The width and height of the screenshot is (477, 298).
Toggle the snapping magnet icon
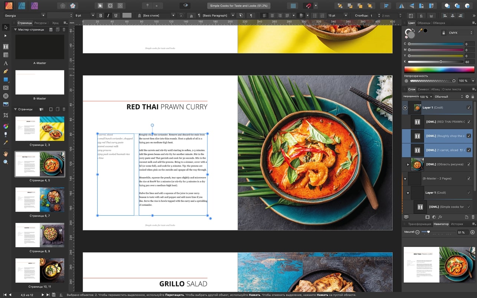point(308,6)
